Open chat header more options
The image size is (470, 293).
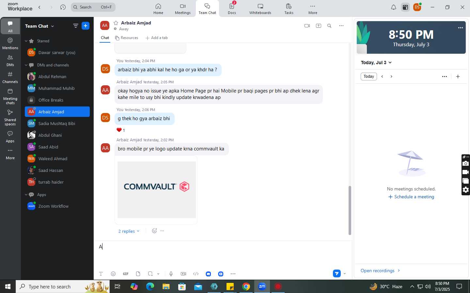(x=341, y=26)
